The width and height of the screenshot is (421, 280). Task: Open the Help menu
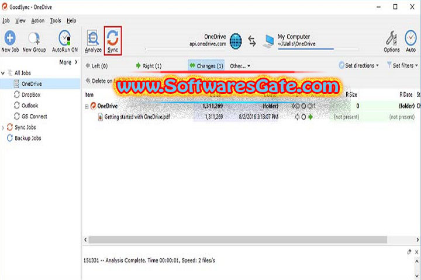click(x=71, y=20)
